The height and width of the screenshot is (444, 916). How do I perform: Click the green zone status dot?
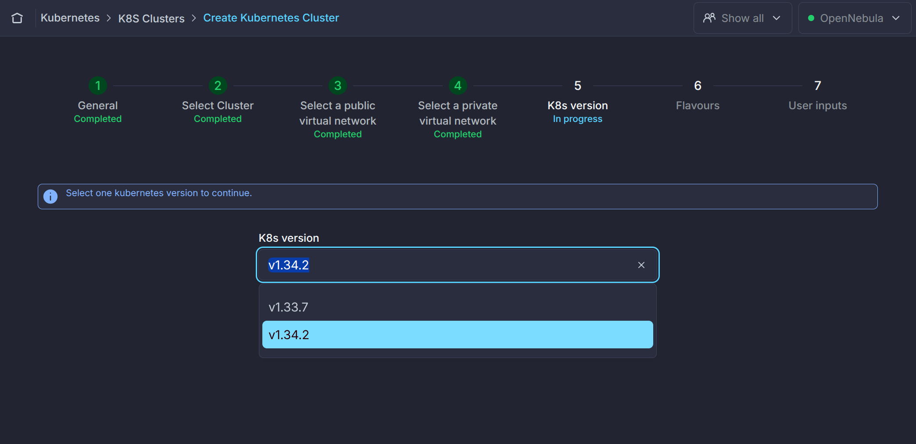tap(811, 18)
